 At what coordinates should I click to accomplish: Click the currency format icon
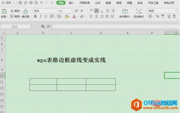click(x=150, y=16)
